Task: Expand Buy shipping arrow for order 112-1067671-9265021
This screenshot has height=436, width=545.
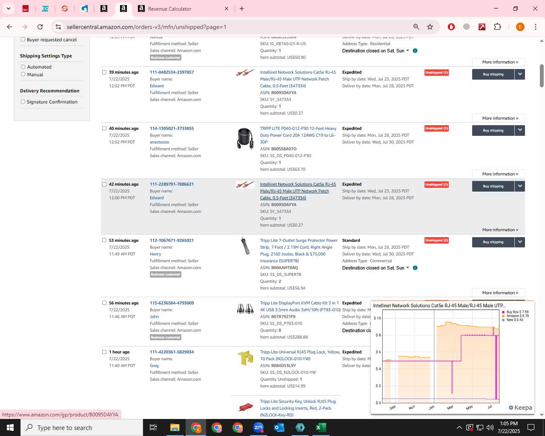Action: [x=520, y=242]
